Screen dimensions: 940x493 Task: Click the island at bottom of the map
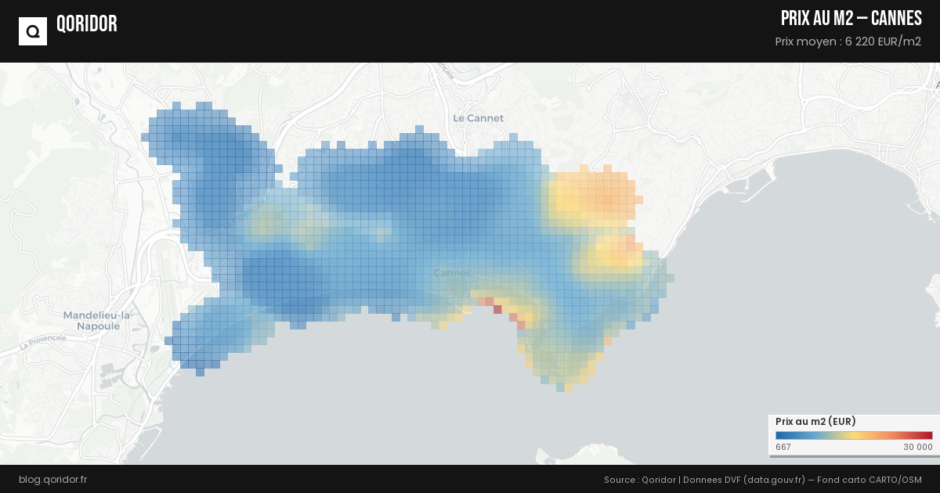coord(595,455)
